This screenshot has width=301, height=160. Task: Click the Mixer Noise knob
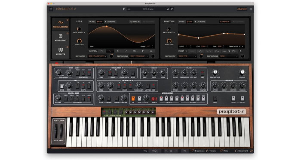click(163, 72)
